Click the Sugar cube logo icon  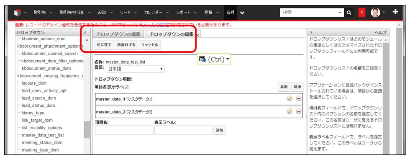17,12
